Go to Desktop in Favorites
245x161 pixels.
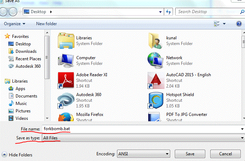pos(23,44)
